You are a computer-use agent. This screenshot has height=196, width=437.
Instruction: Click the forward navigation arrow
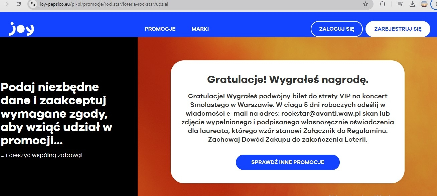tap(6, 4)
